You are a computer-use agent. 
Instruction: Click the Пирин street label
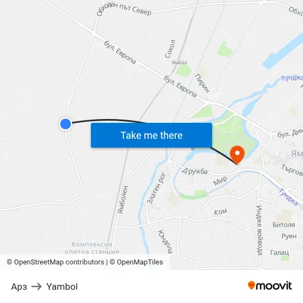pyautogui.click(x=202, y=83)
